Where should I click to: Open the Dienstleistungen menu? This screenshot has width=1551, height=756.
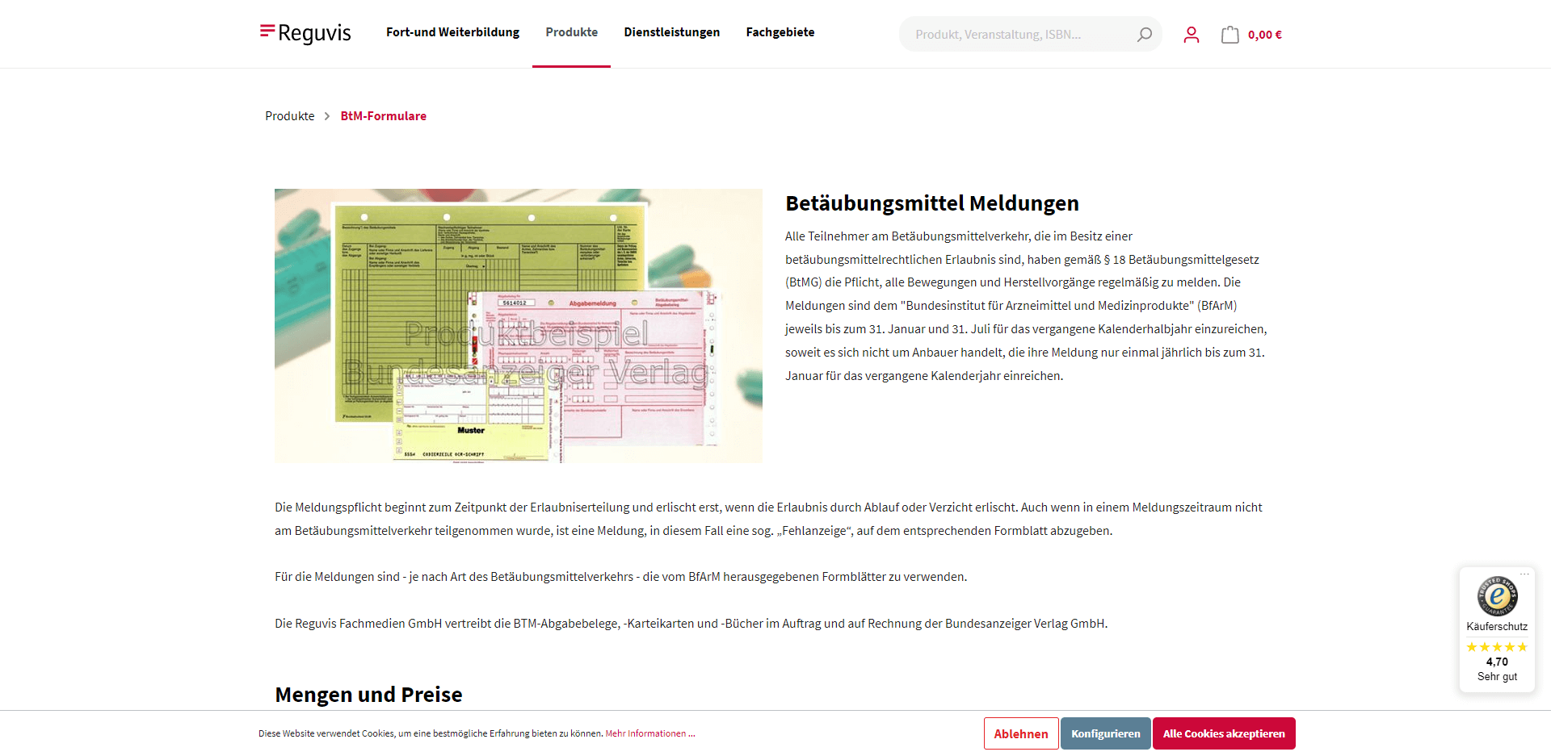(671, 32)
